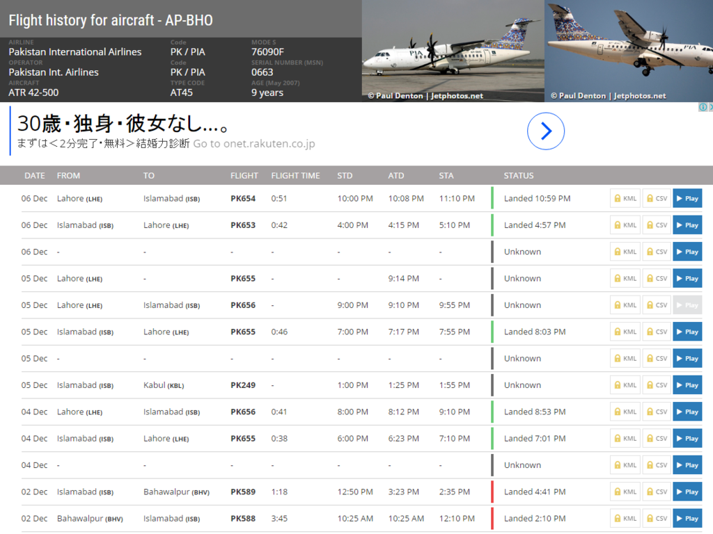Click the STATUS column header
The image size is (713, 534).
tap(518, 176)
